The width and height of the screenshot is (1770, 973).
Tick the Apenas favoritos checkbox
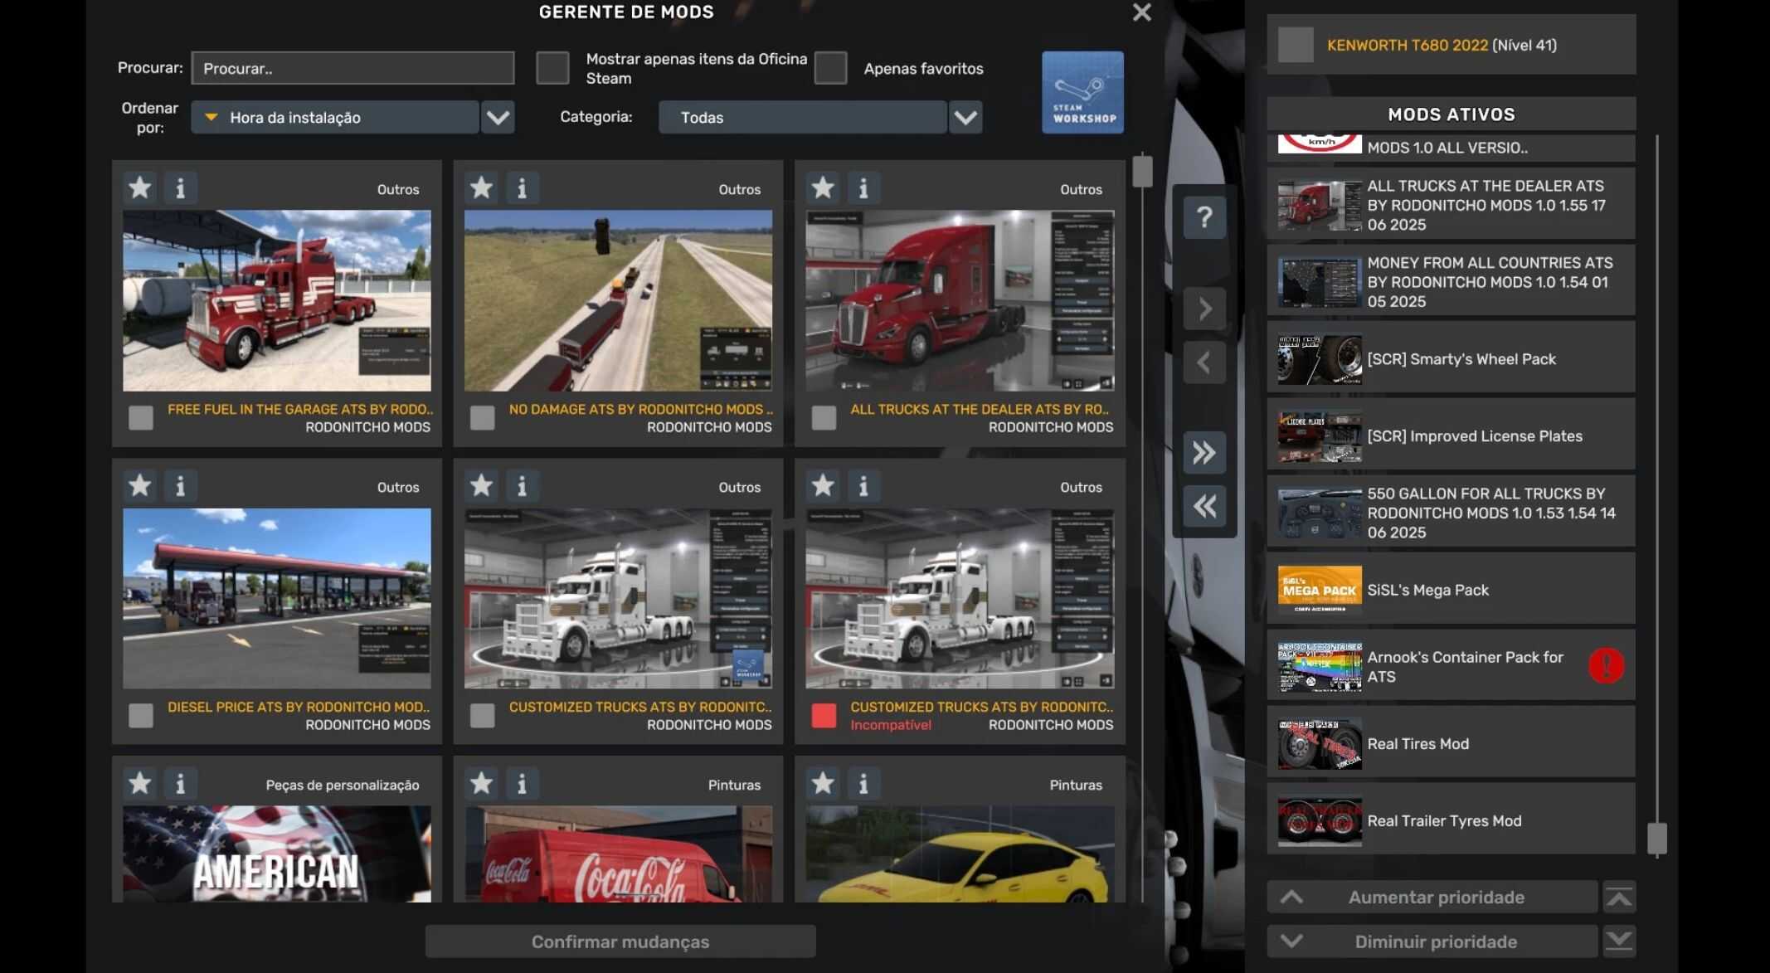tap(830, 68)
